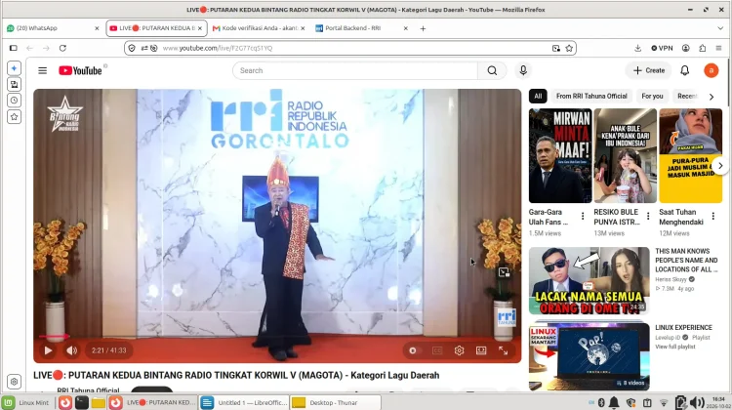Go forward with Firefox forward arrow

(46, 48)
